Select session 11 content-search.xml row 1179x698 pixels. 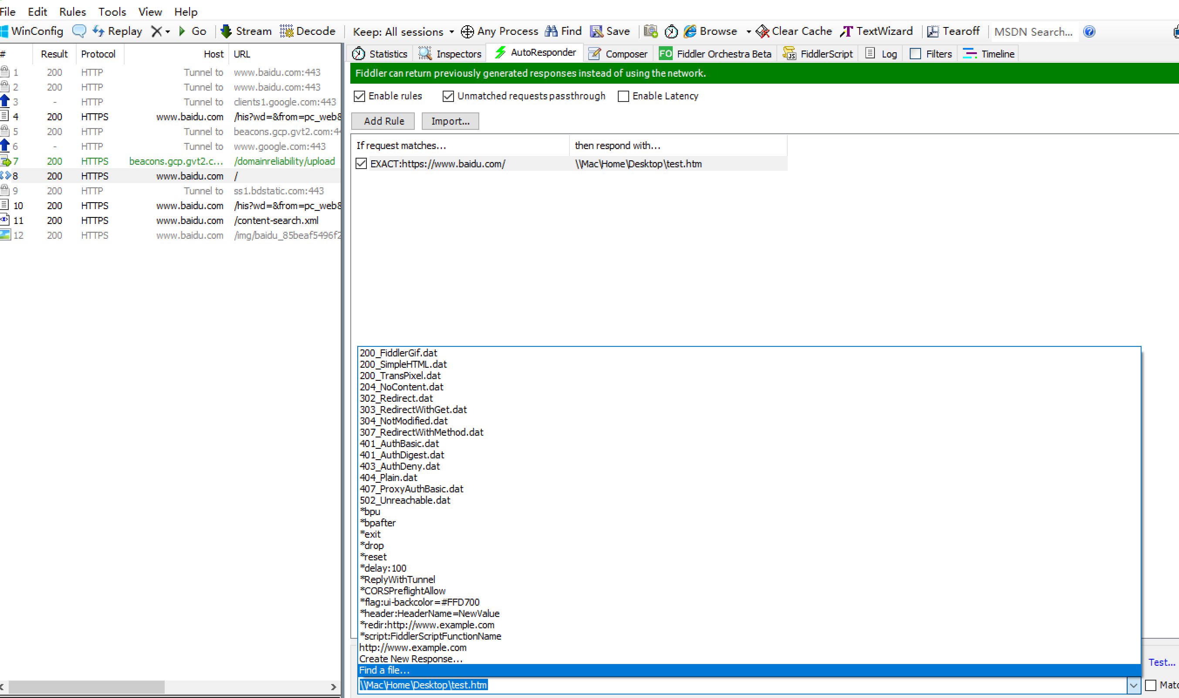click(x=170, y=220)
